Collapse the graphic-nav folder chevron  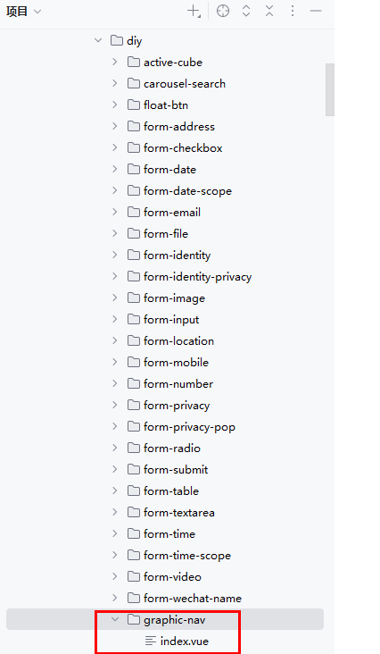coord(115,620)
